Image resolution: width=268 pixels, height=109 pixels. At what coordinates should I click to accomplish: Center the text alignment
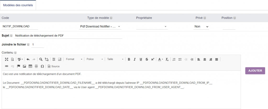point(205,59)
